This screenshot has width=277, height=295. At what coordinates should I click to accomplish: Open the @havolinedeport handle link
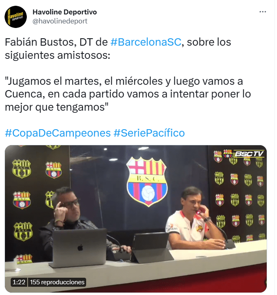tap(60, 21)
